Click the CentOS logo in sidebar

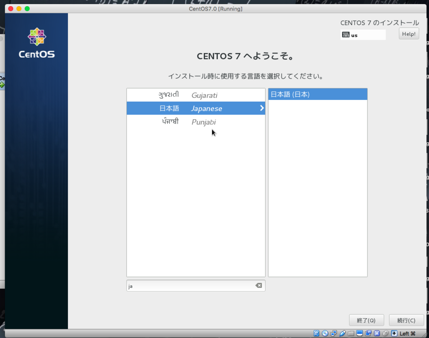37,43
